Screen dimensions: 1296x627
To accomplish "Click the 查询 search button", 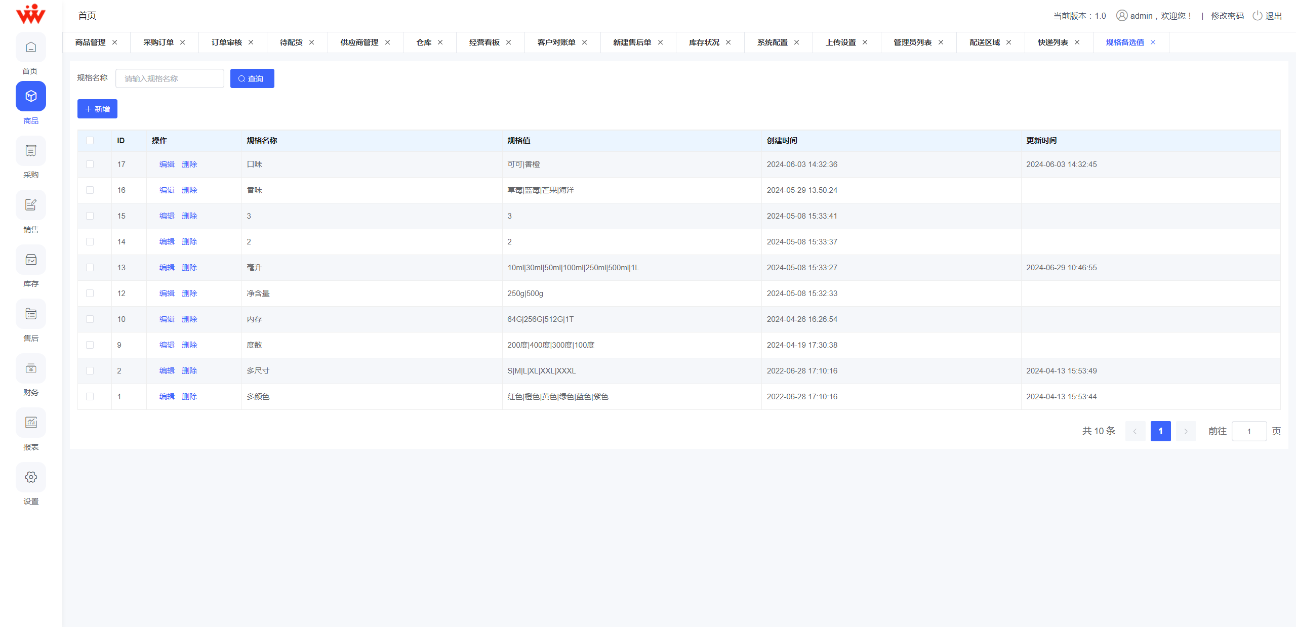I will click(x=252, y=78).
